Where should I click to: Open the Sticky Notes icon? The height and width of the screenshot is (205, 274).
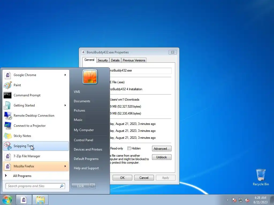[x=8, y=136]
